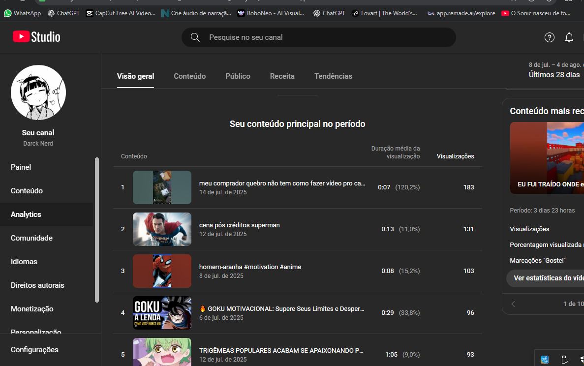Image resolution: width=584 pixels, height=366 pixels.
Task: Open the first ChatGPT bookmark
Action: pyautogui.click(x=63, y=13)
